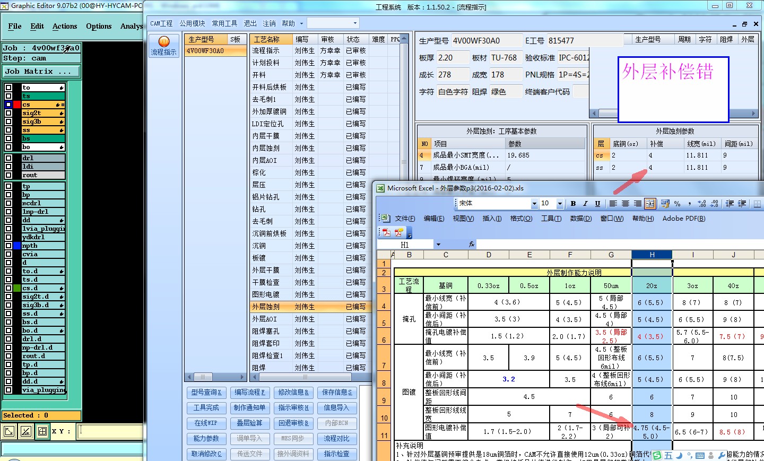Click Excel workbook icon beside 文件 menu
Image resolution: width=764 pixels, height=461 pixels.
385,218
